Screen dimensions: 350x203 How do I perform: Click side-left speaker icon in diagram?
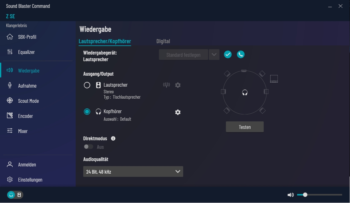224,91
